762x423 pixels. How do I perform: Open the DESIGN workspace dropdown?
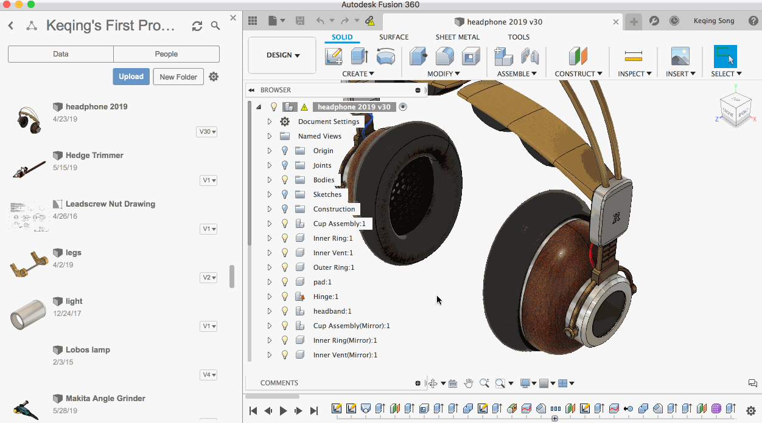283,55
